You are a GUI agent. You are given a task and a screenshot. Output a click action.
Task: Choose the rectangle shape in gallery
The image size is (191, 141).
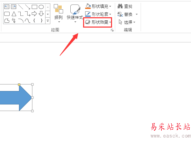(x=34, y=7)
